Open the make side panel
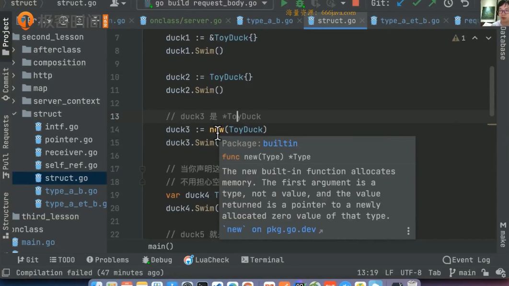Screen dimensions: 509x286 point(503,234)
